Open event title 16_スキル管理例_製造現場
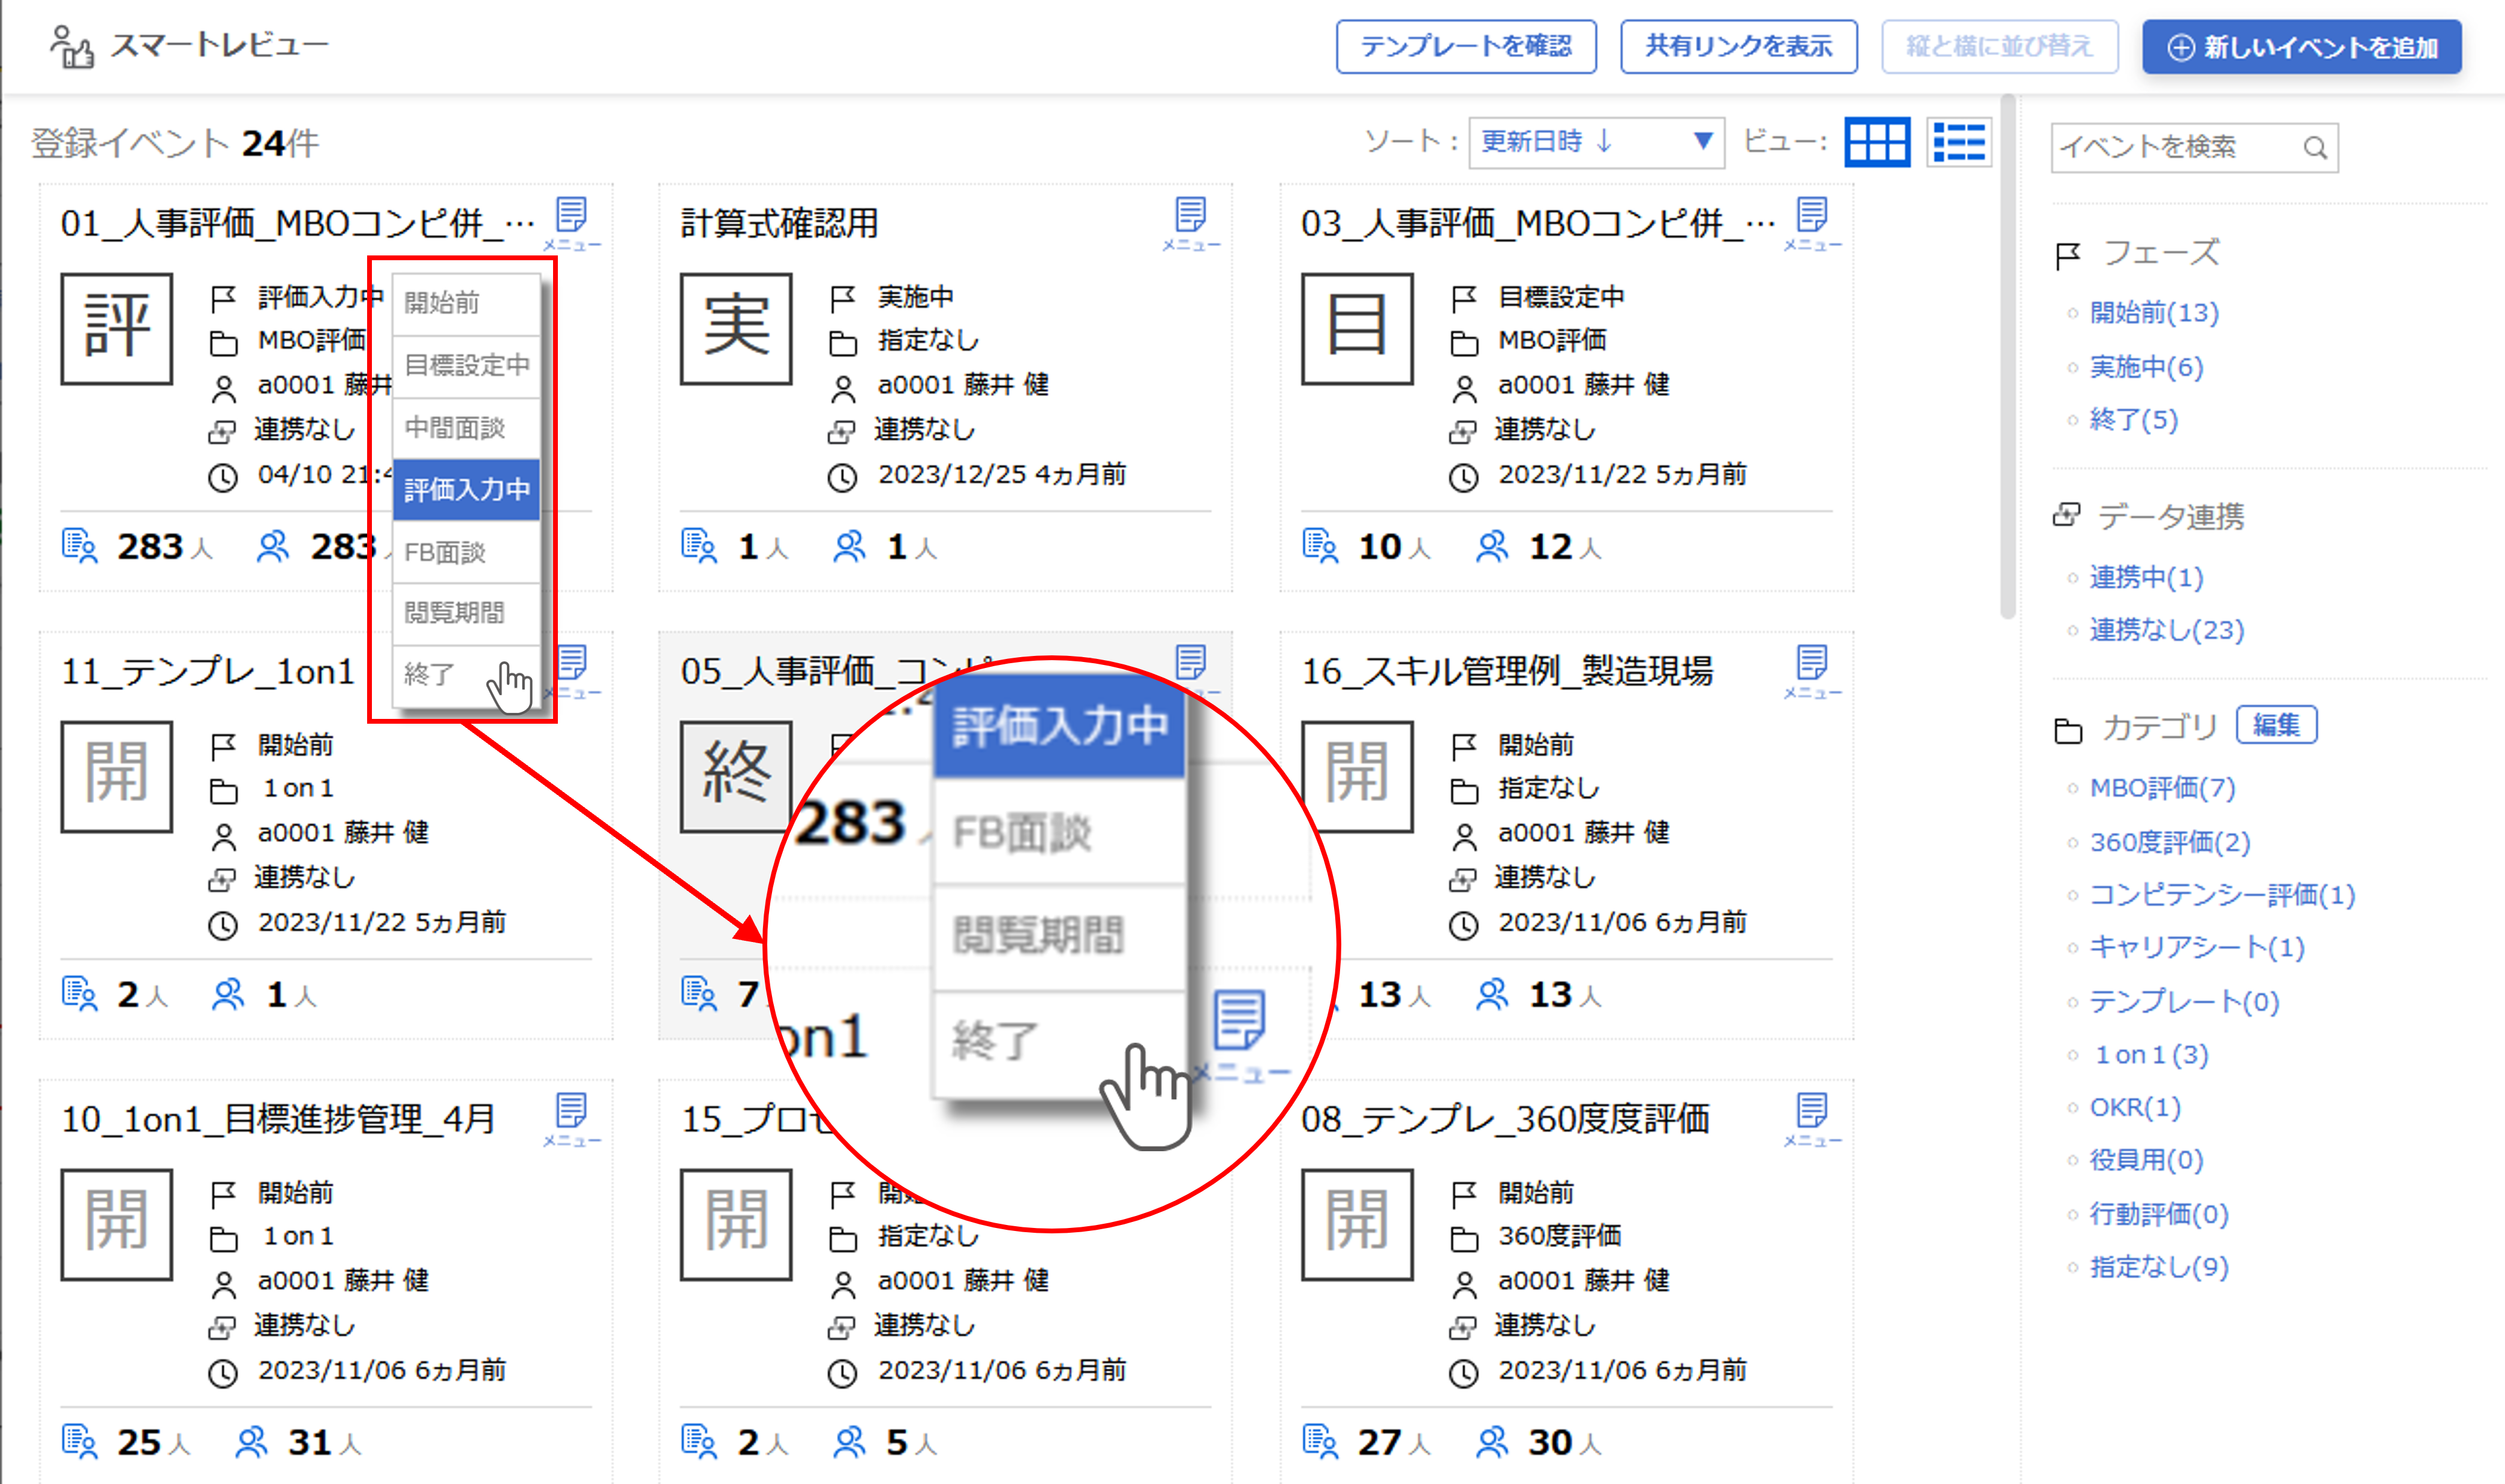 point(1507,671)
